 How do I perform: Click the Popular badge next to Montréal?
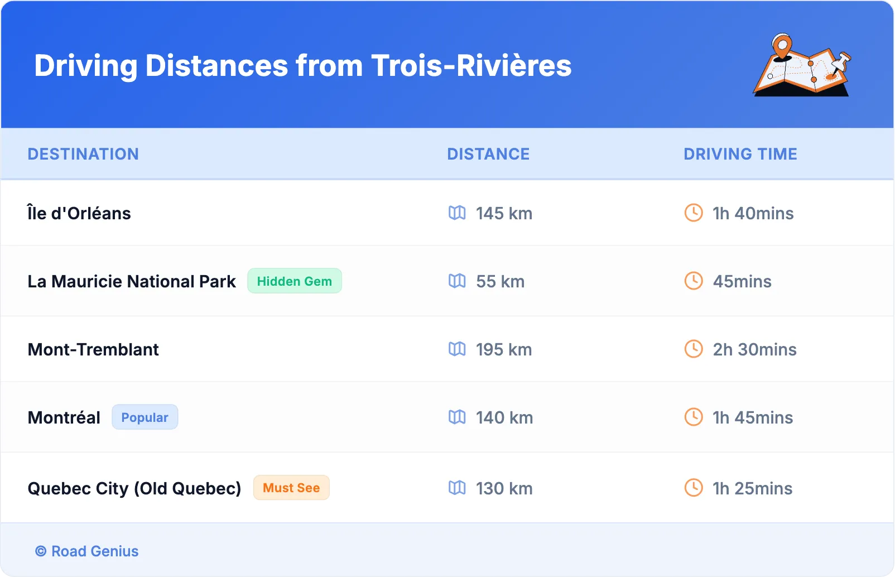click(145, 417)
